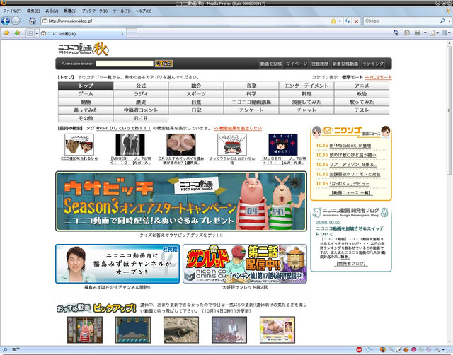Screen dimensions: 453x355
Task: Click the zoom magnifier icon at status bar right
Action: (x=437, y=350)
